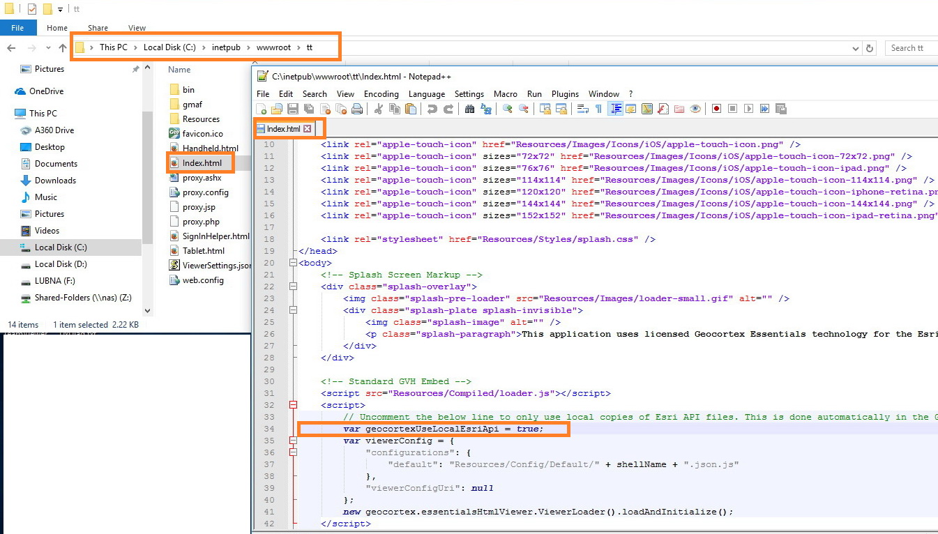Toggle file monitoring eye icon

[695, 109]
